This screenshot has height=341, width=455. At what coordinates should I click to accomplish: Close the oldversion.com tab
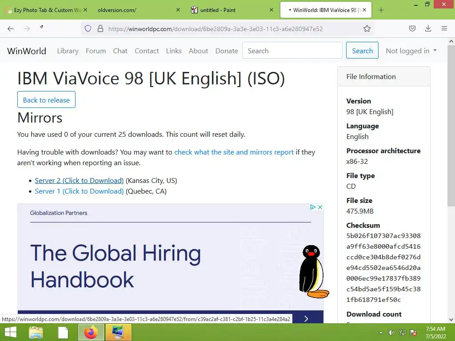coord(178,10)
